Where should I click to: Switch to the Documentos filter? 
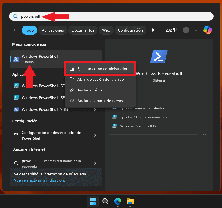tap(83, 30)
